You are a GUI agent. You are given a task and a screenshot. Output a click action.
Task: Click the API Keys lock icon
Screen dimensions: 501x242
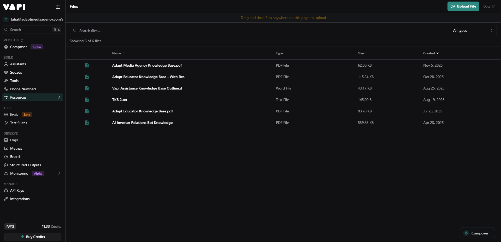click(6, 190)
